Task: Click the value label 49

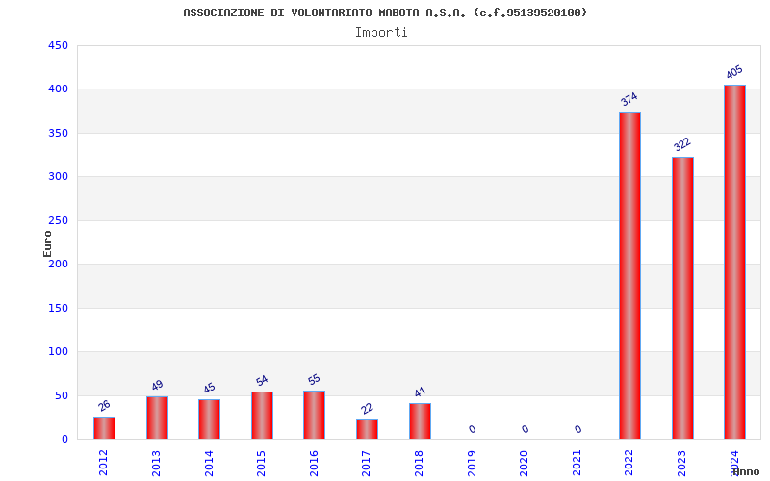Action: [x=157, y=386]
